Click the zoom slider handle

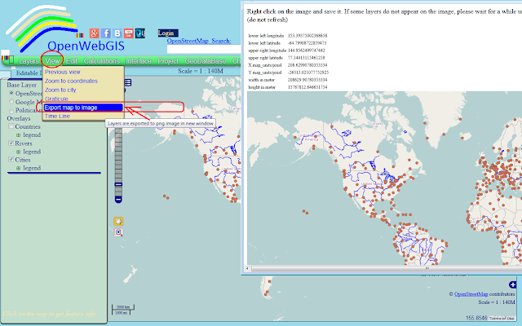118,184
